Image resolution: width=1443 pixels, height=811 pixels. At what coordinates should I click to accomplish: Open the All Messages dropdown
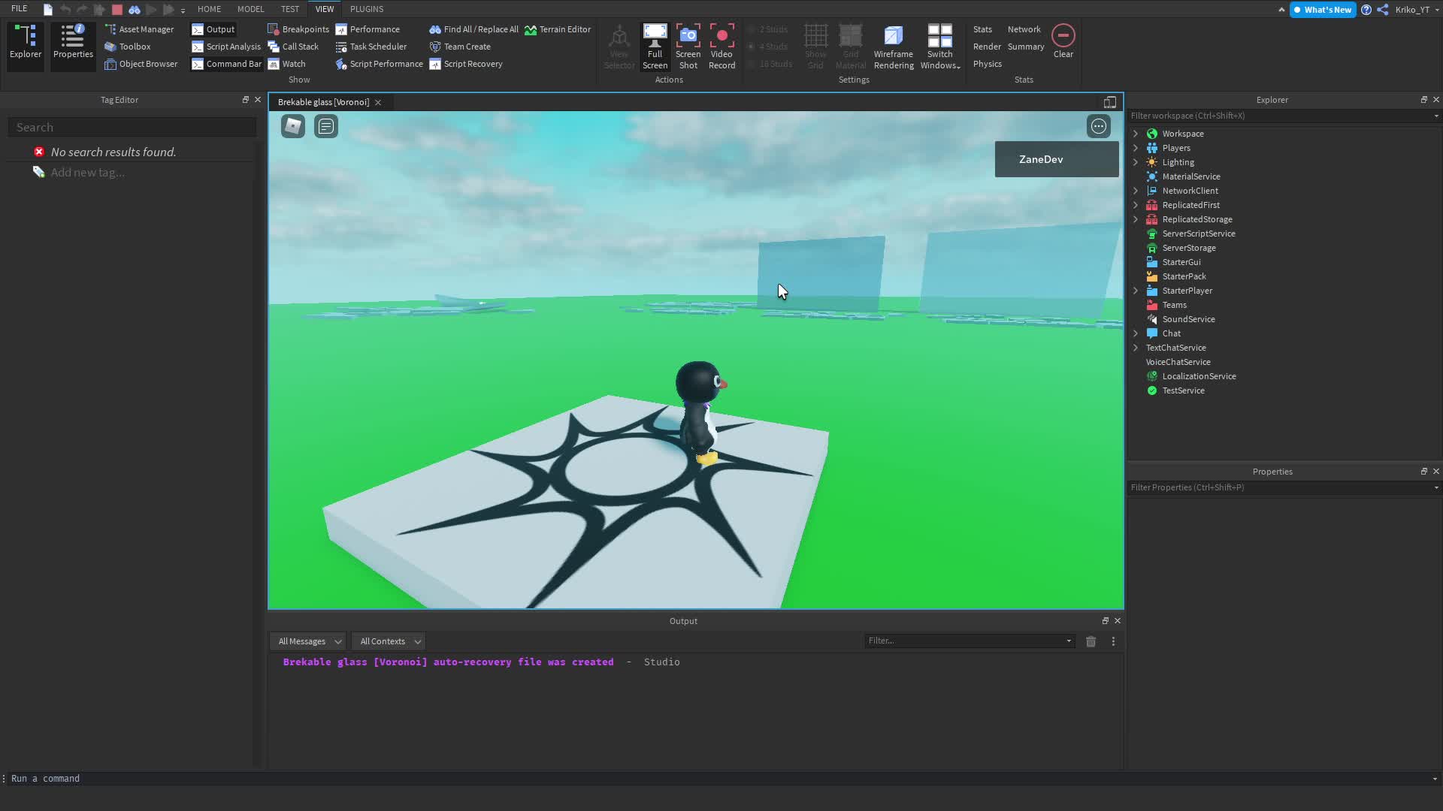307,641
